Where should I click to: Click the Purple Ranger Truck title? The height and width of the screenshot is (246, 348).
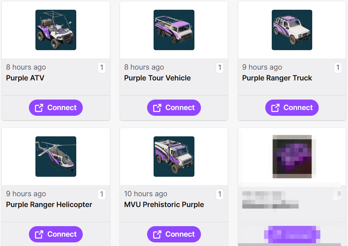(277, 78)
